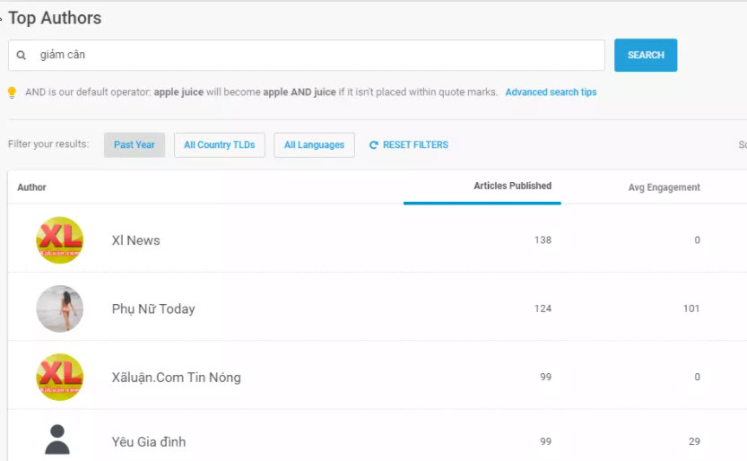Select Phụ Nữ Today author name
747x461 pixels.
pos(153,309)
